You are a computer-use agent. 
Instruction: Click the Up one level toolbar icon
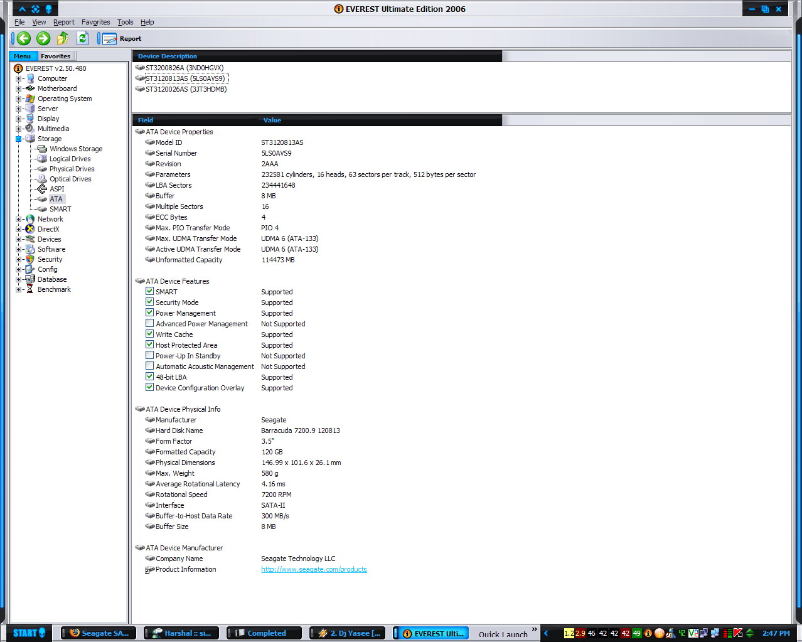[63, 38]
